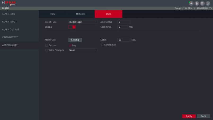
Task: Enable the Send Email checkbox
Action: click(102, 45)
